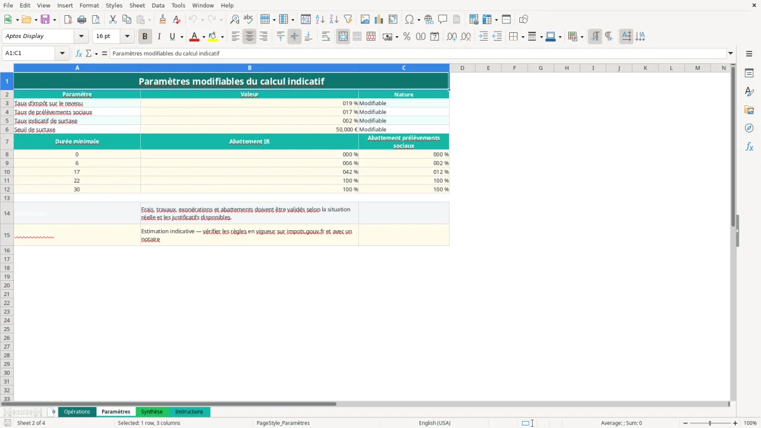The height and width of the screenshot is (428, 761).
Task: Click the Copy icon
Action: (127, 20)
